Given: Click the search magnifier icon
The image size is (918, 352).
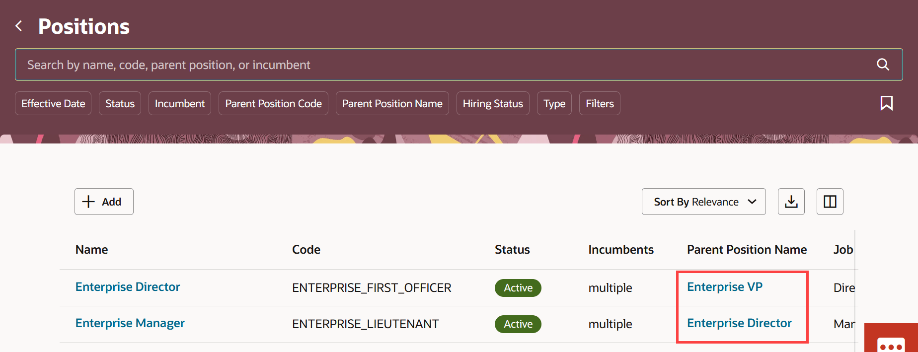Looking at the screenshot, I should pos(883,65).
